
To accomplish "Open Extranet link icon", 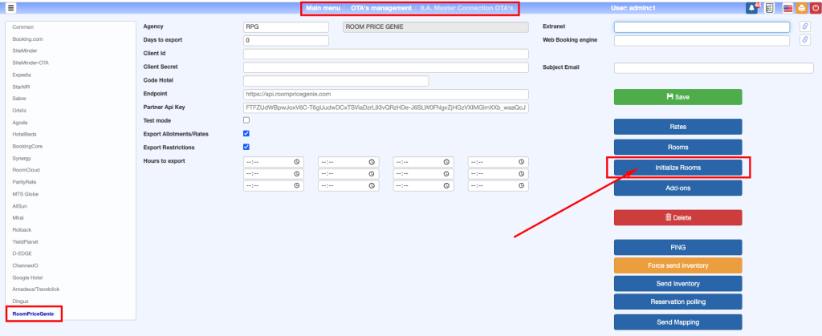I will click(x=805, y=26).
